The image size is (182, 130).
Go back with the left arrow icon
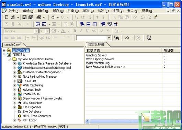click(x=53, y=17)
